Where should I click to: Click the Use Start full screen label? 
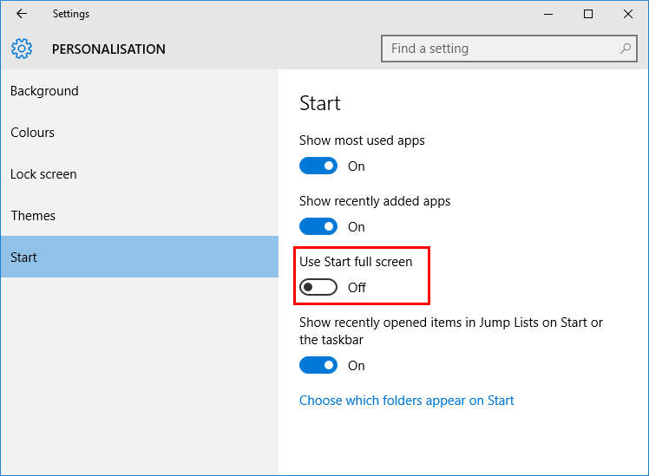tap(356, 262)
